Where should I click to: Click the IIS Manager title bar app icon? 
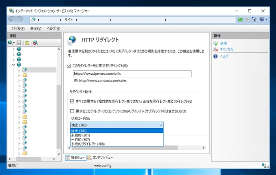[11, 11]
